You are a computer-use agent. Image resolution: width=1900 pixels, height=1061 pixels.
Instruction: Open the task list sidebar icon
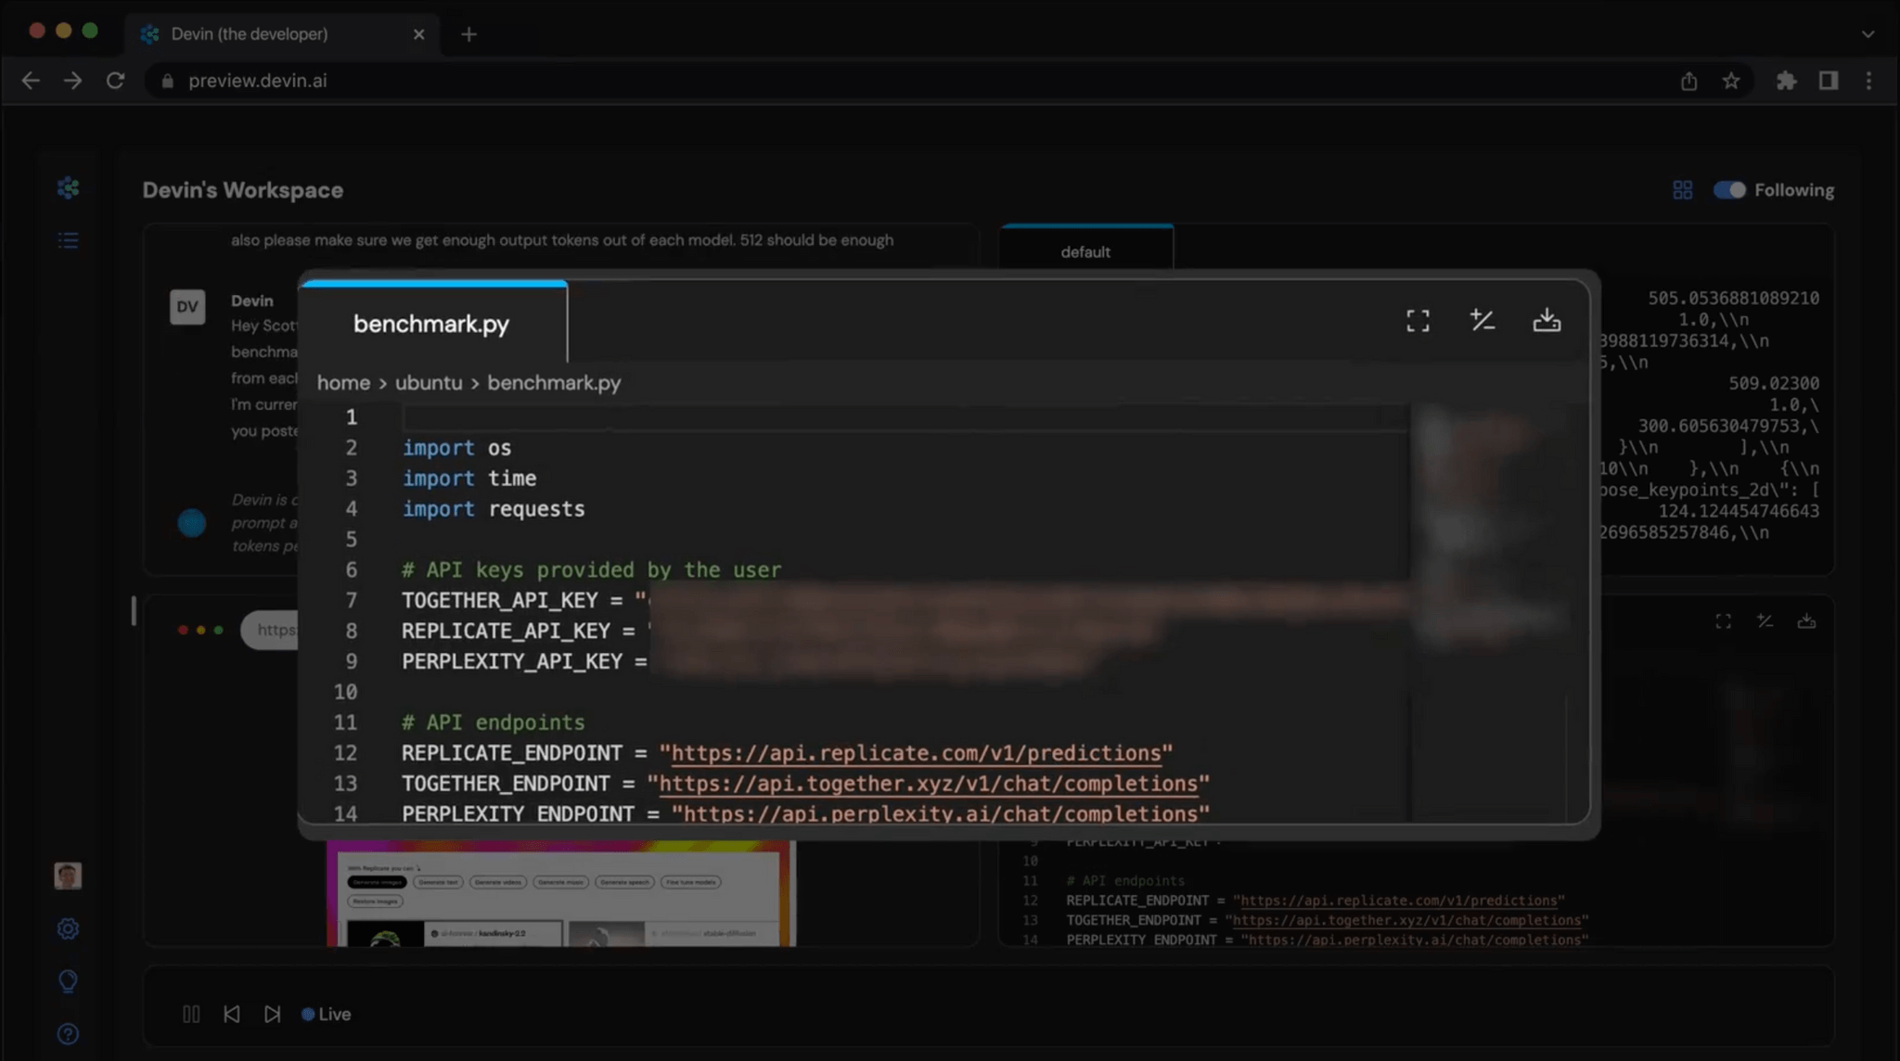tap(68, 240)
